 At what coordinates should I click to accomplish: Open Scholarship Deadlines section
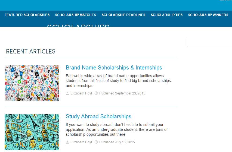[123, 15]
